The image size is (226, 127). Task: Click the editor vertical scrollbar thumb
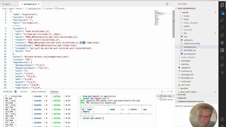click(173, 24)
